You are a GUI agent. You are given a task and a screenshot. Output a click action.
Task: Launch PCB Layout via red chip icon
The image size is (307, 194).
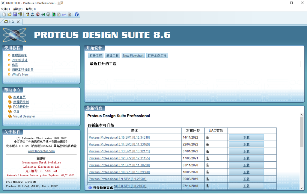[x=38, y=14]
